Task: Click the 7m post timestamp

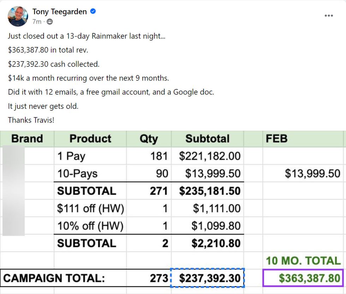Action: 37,22
